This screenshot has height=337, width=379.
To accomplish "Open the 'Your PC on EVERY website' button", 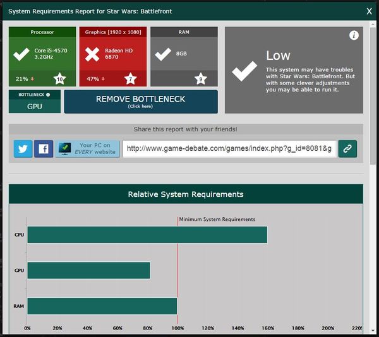I will pos(87,149).
